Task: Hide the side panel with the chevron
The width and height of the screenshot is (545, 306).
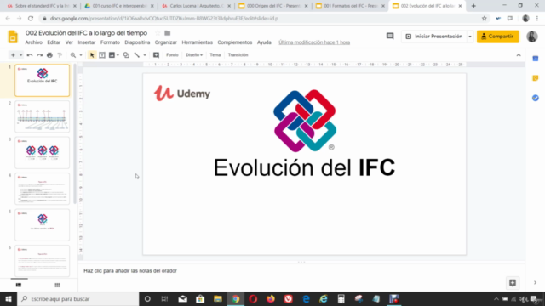Action: [x=536, y=283]
